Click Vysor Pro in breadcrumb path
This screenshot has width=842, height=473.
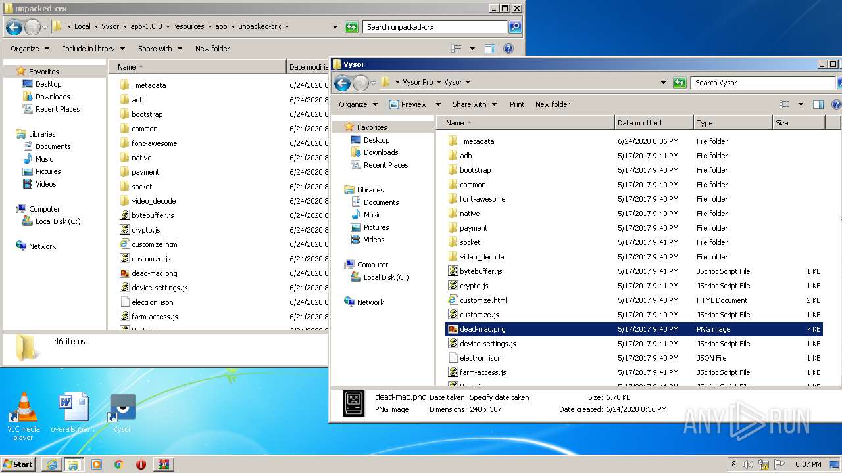(418, 83)
